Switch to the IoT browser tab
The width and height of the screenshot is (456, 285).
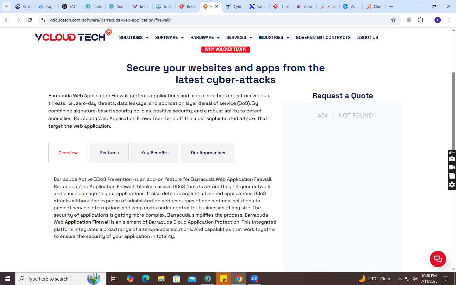[x=141, y=6]
